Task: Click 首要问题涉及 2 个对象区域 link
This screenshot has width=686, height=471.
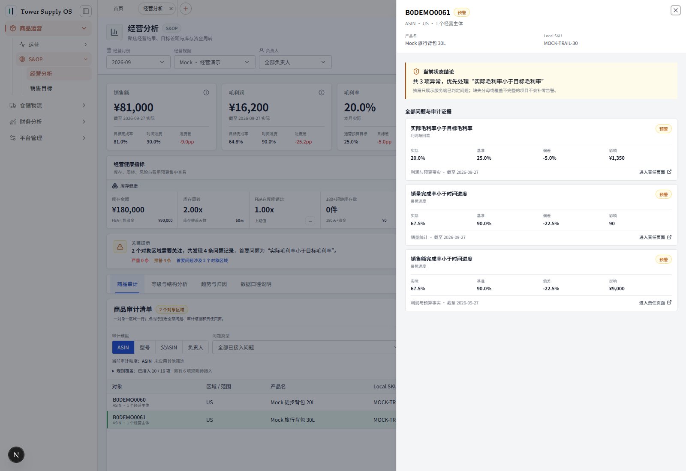Action: point(202,260)
